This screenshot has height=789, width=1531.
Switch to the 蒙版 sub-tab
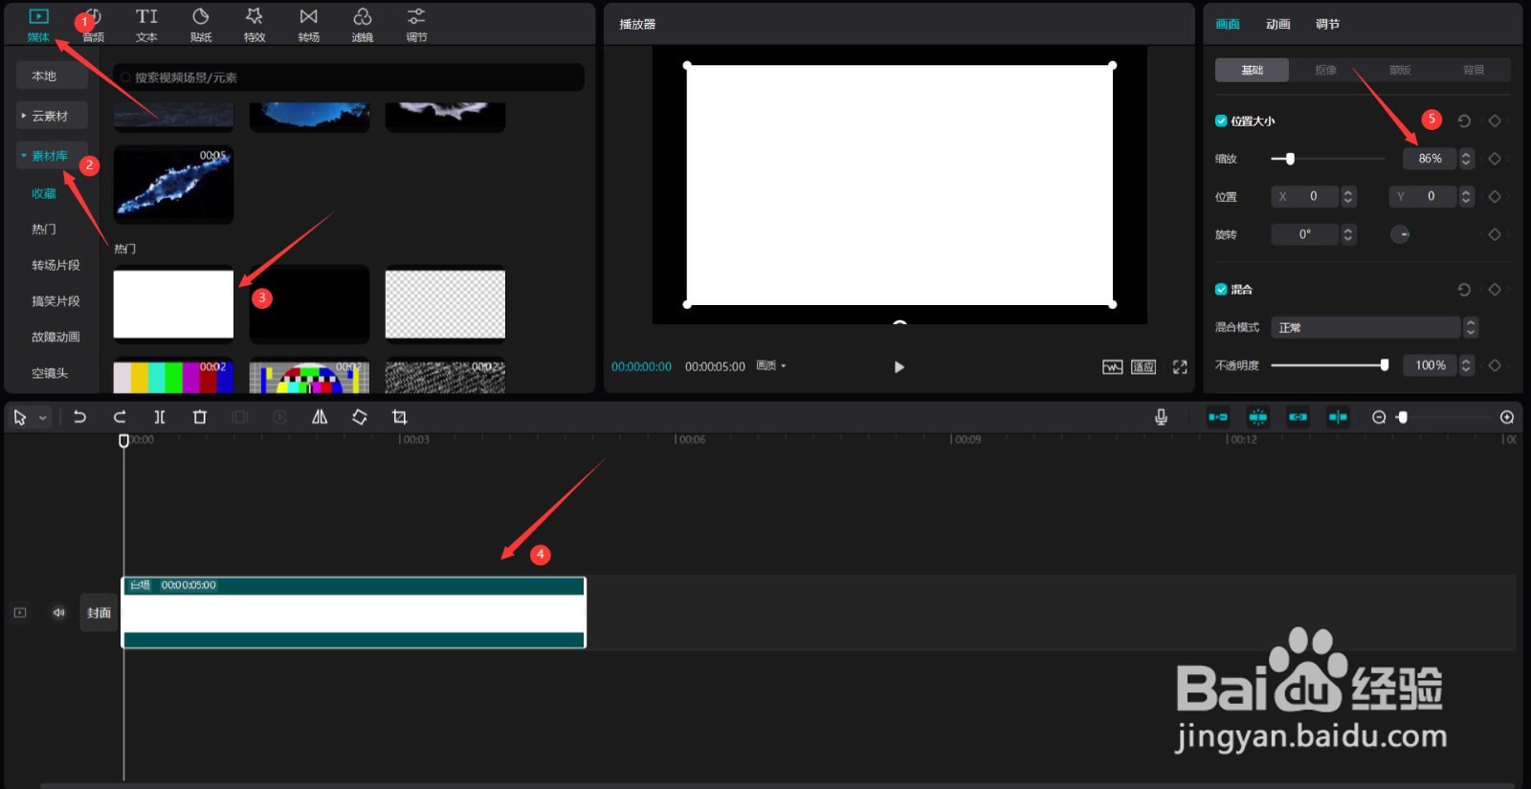coord(1400,70)
